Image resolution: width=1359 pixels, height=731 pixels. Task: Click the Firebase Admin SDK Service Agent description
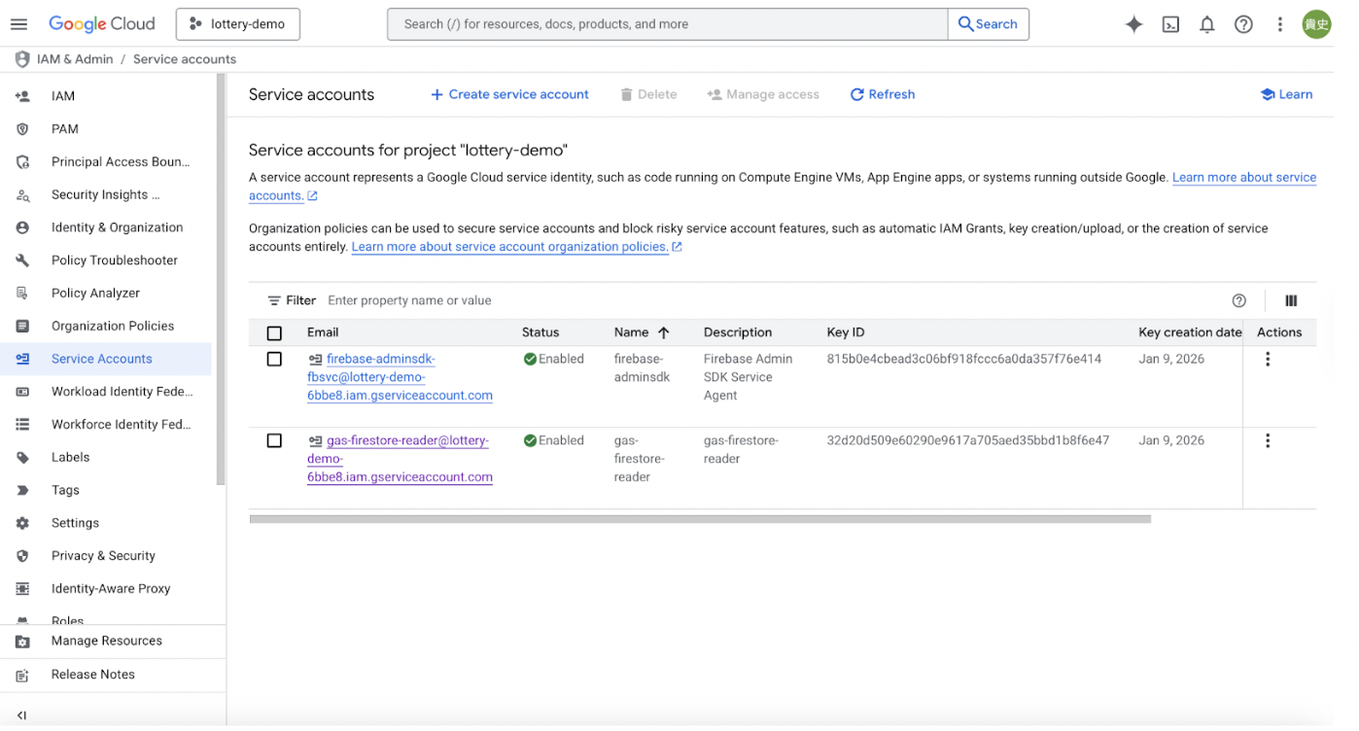pyautogui.click(x=749, y=377)
